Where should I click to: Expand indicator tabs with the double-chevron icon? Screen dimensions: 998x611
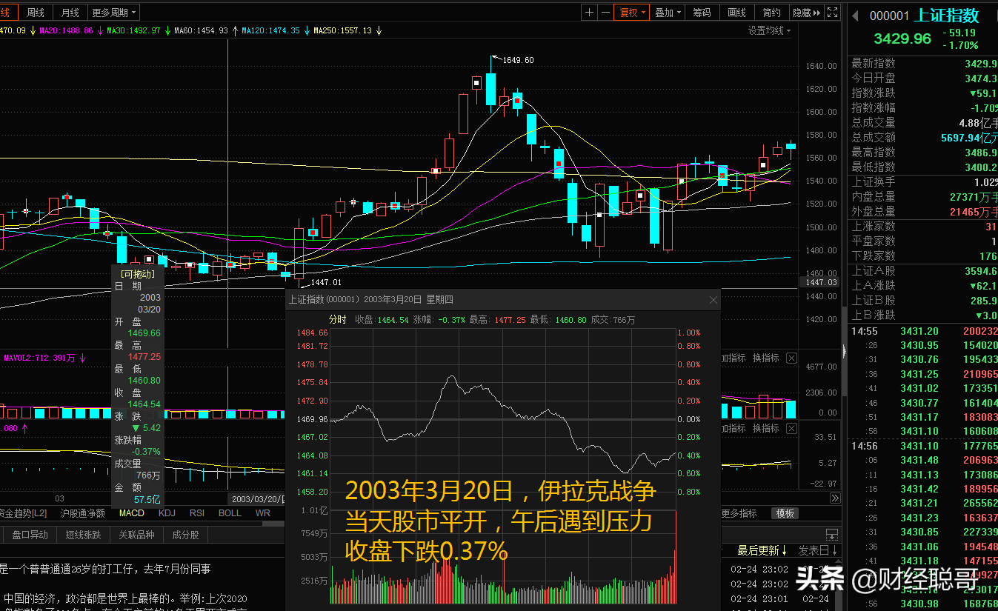click(835, 499)
